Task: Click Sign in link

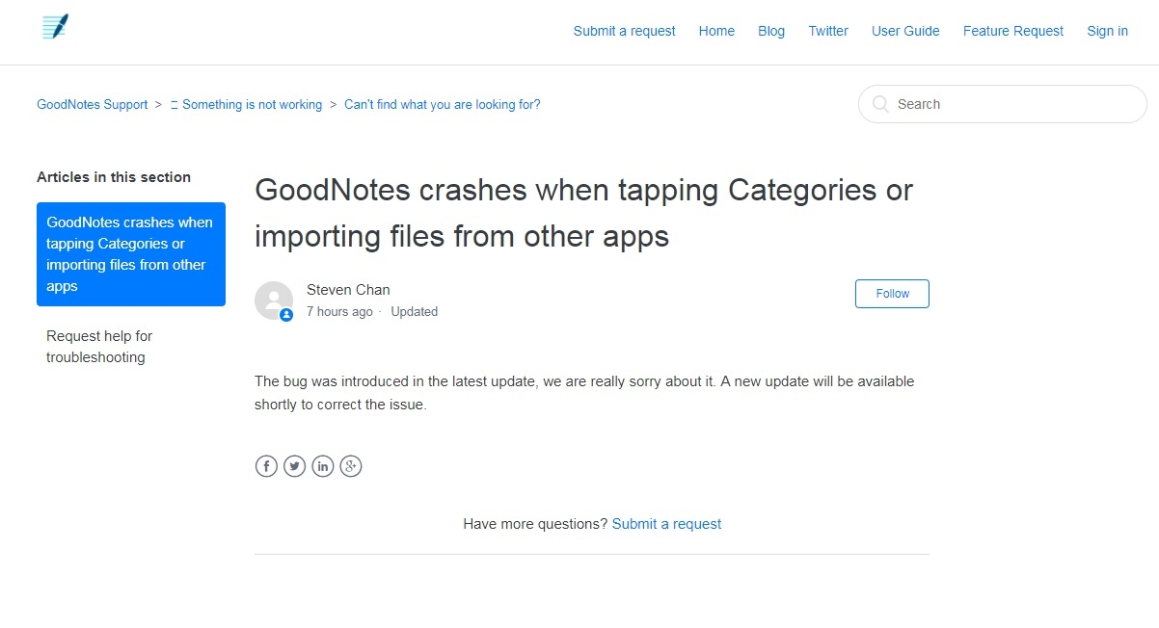Action: (x=1107, y=31)
